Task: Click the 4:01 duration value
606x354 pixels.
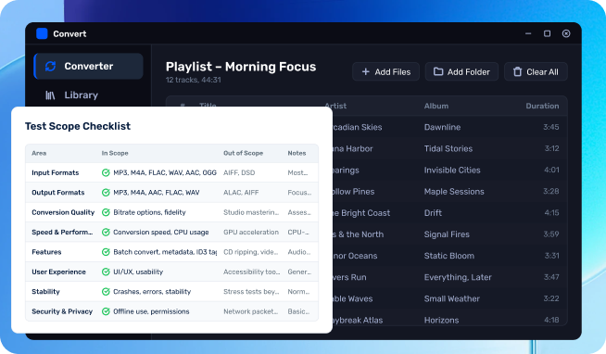Action: (551, 170)
